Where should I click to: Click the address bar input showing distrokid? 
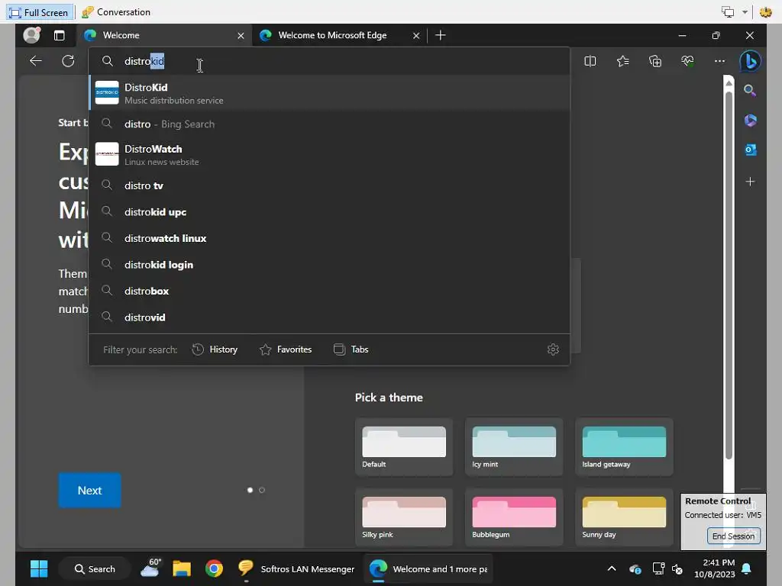[329, 61]
